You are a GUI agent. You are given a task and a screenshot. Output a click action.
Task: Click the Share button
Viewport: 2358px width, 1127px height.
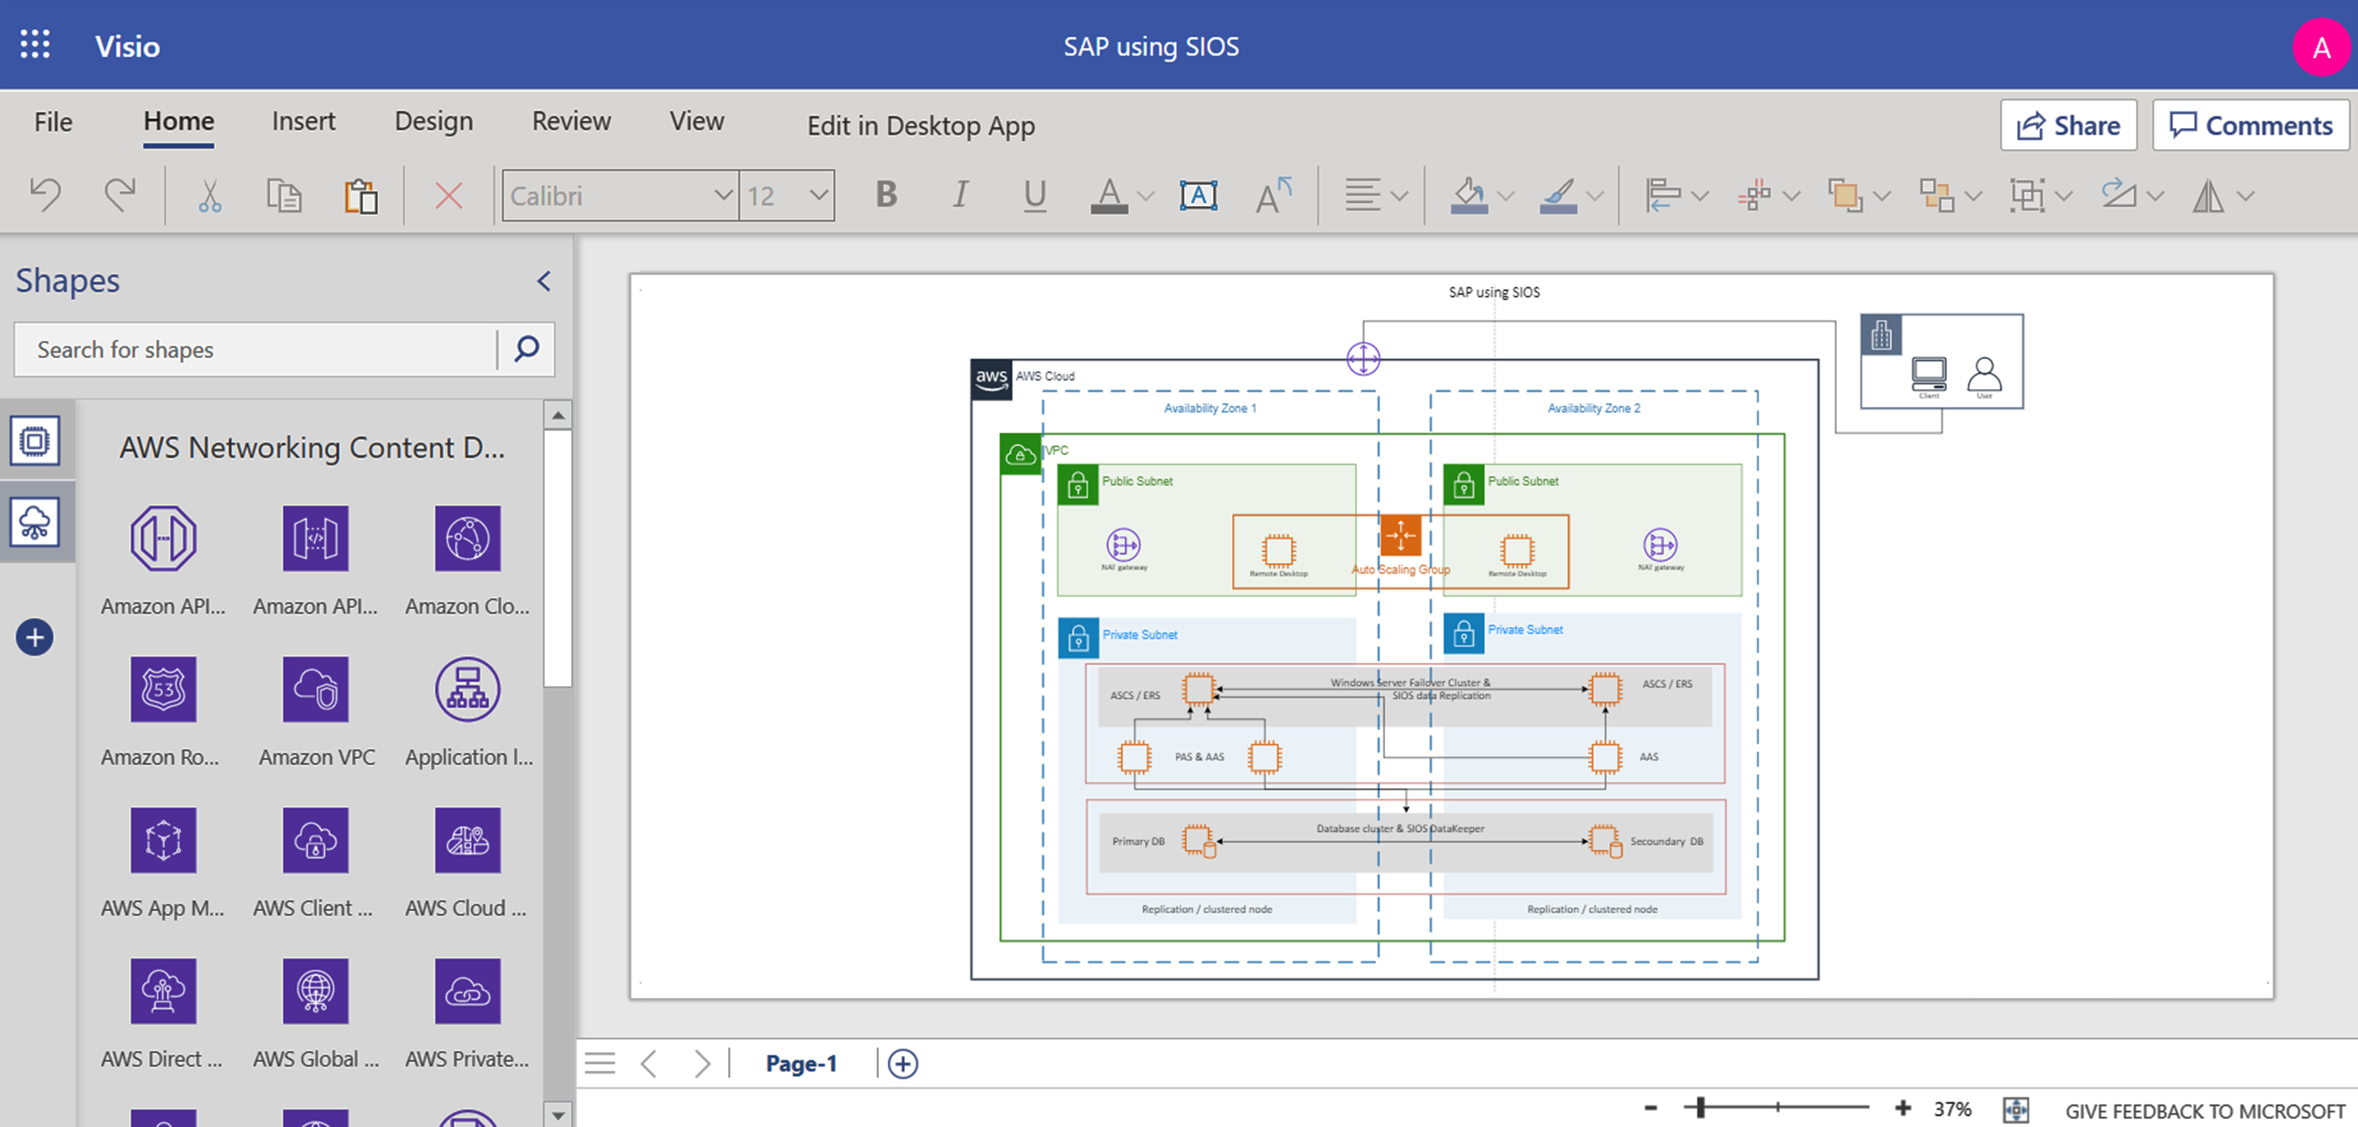(x=2068, y=125)
